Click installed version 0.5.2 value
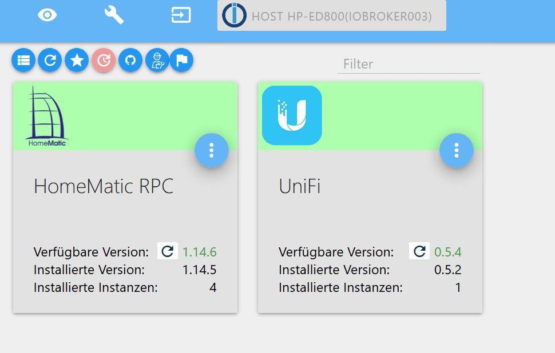Image resolution: width=555 pixels, height=353 pixels. pos(448,270)
